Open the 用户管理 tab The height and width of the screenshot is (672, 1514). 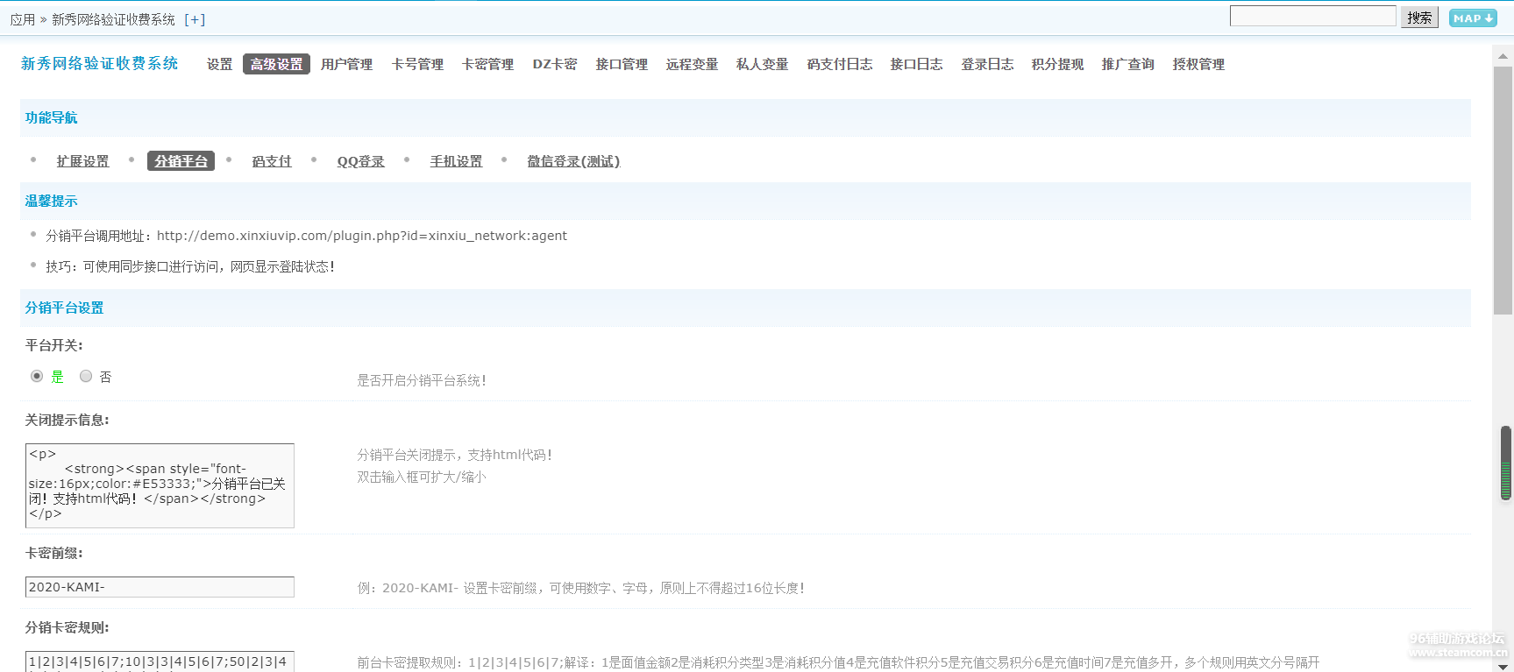346,64
